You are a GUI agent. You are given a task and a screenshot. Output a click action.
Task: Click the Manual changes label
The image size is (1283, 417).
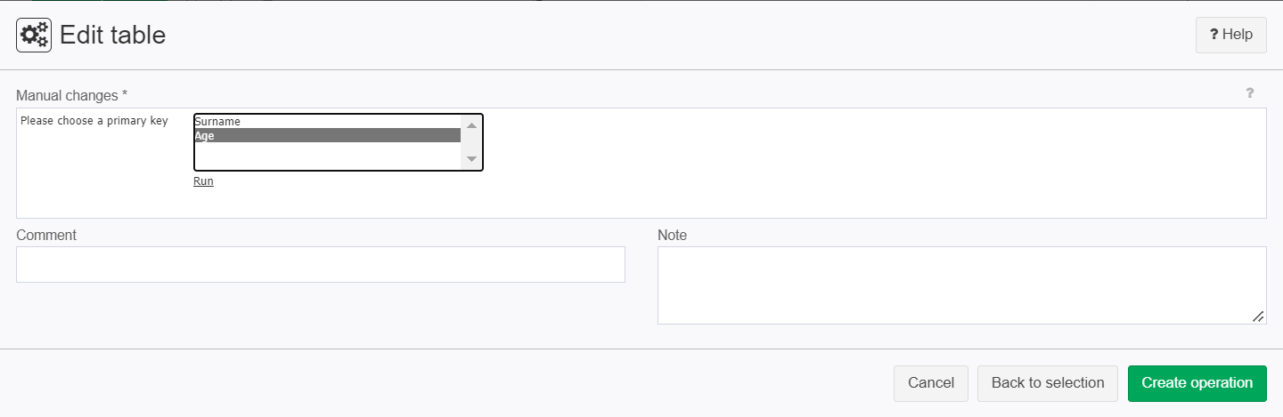pos(72,94)
